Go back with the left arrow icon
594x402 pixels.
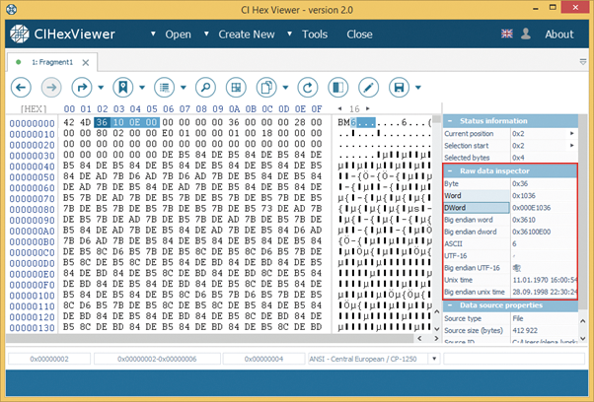[21, 88]
